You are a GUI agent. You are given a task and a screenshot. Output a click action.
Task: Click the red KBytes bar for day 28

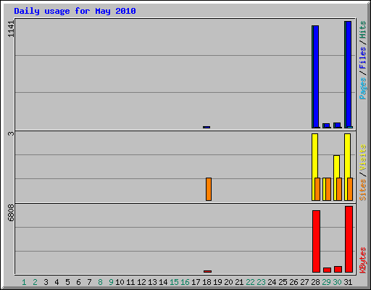coord(316,241)
